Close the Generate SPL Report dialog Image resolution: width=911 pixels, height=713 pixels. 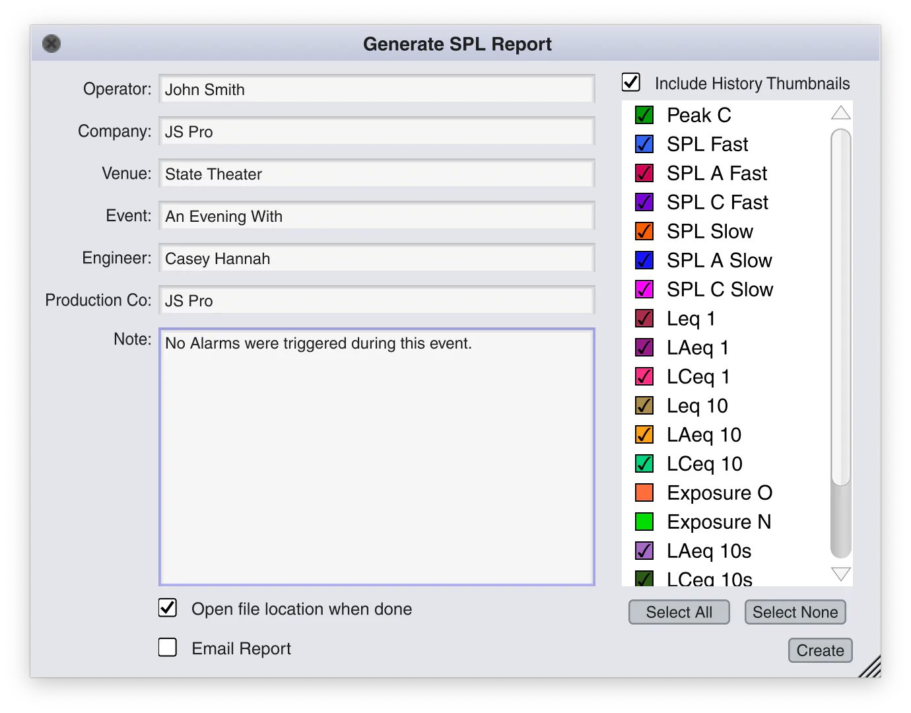pos(51,44)
